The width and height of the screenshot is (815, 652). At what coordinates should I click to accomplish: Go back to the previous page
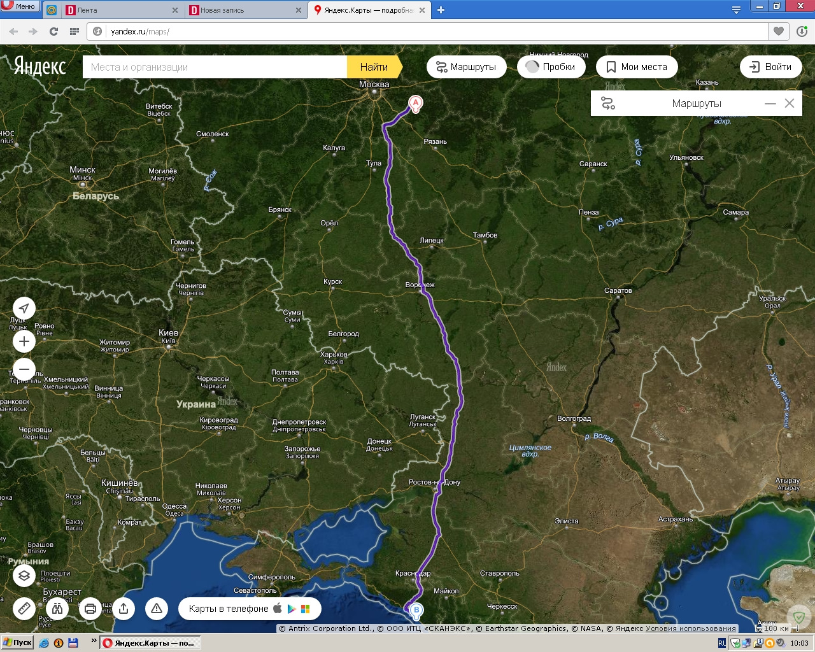[13, 31]
